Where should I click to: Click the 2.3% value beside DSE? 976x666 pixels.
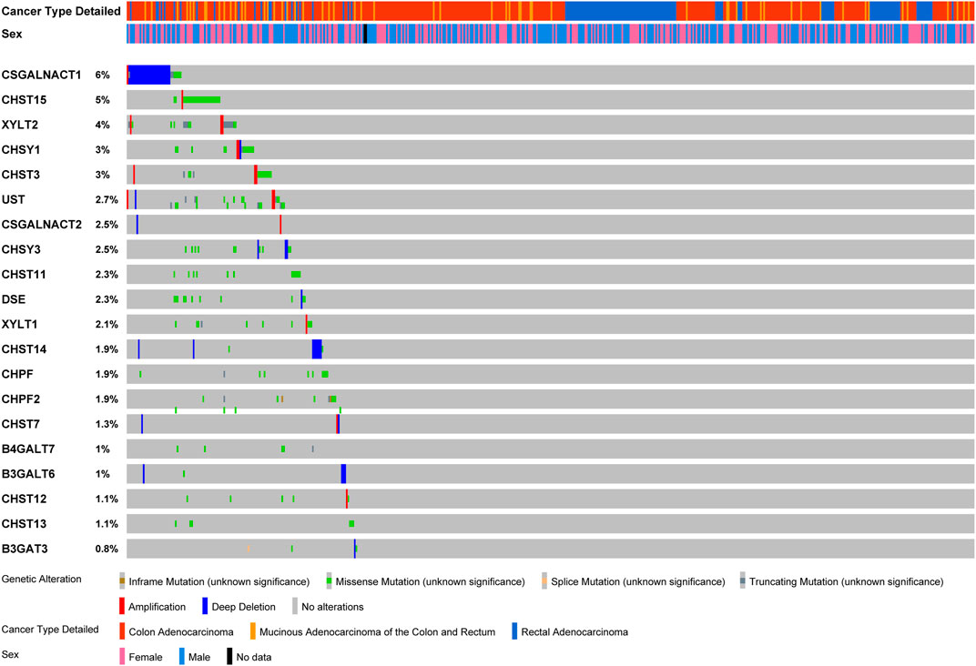107,299
